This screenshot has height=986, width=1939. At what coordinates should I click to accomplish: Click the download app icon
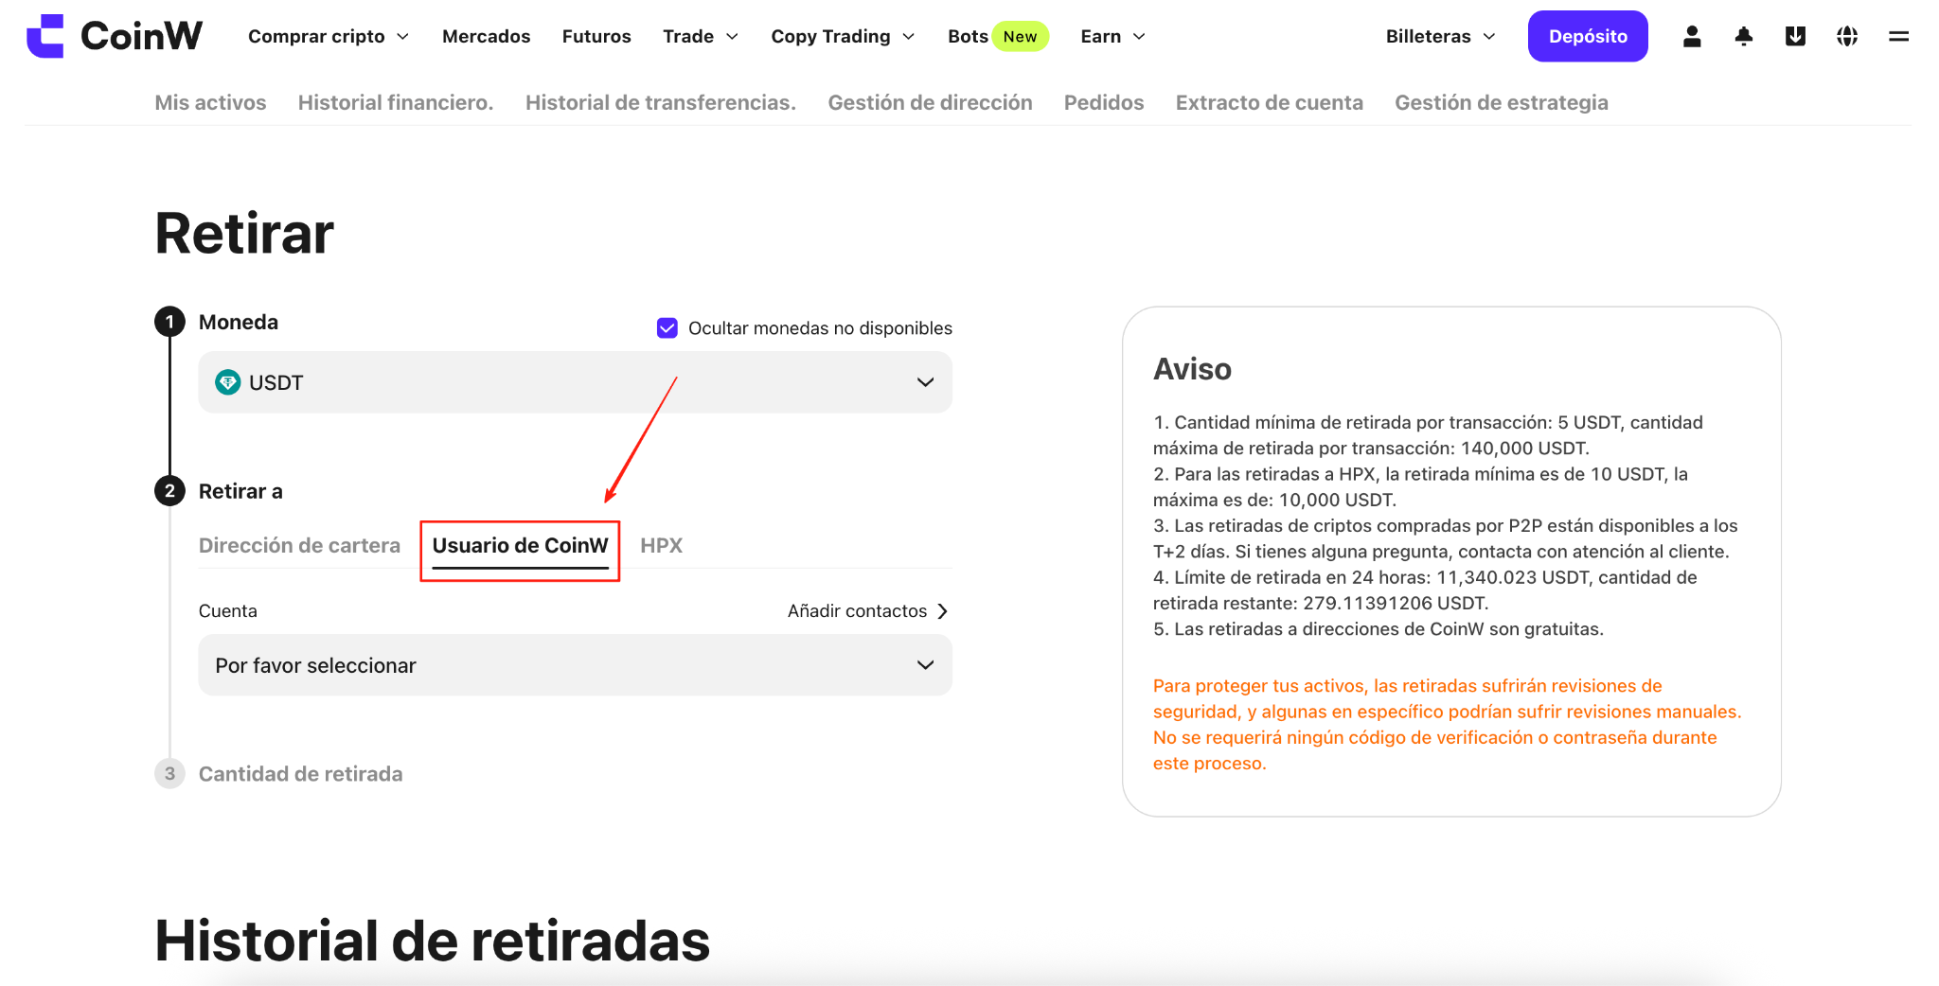[x=1795, y=36]
